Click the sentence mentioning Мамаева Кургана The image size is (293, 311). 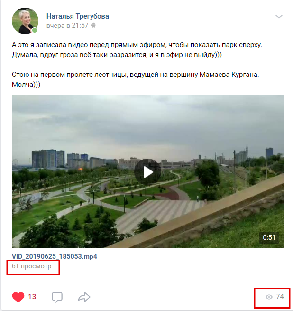click(135, 75)
